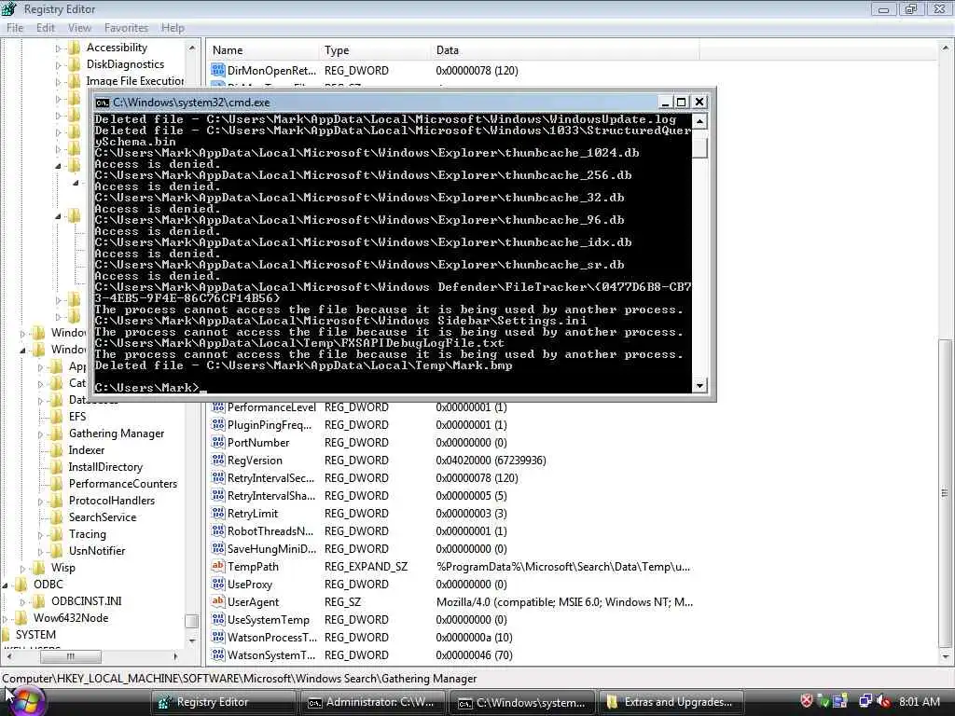Click the WatsonSystemT... DWORD value icon
Viewport: 955px width, 716px height.
[218, 655]
